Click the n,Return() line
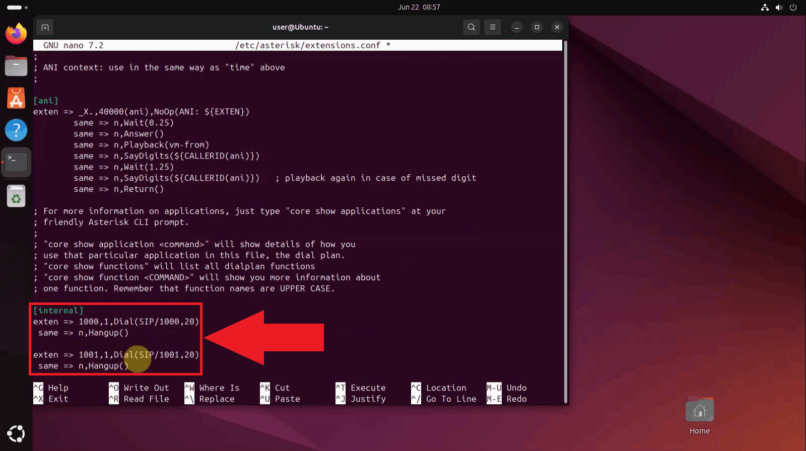806x451 pixels. 118,189
